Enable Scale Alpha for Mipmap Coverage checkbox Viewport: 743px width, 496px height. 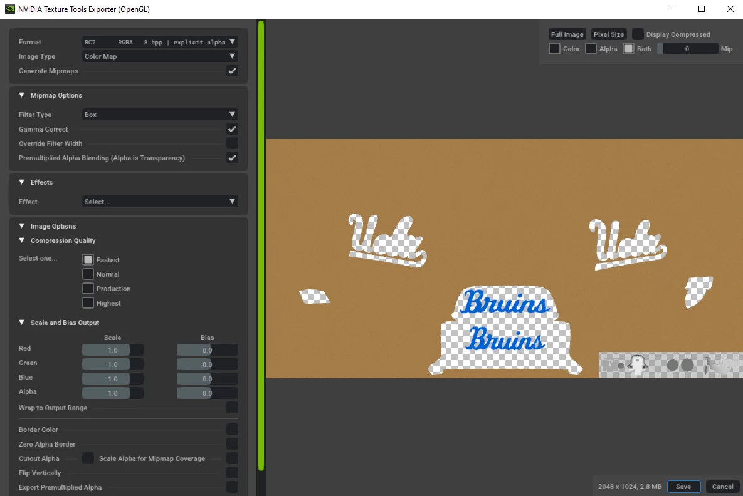pos(232,458)
